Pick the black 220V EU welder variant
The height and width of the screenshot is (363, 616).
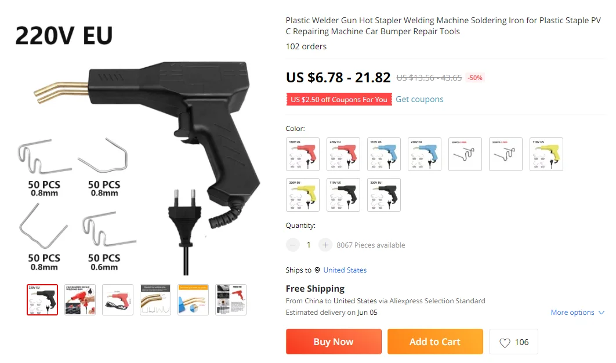pyautogui.click(x=384, y=195)
